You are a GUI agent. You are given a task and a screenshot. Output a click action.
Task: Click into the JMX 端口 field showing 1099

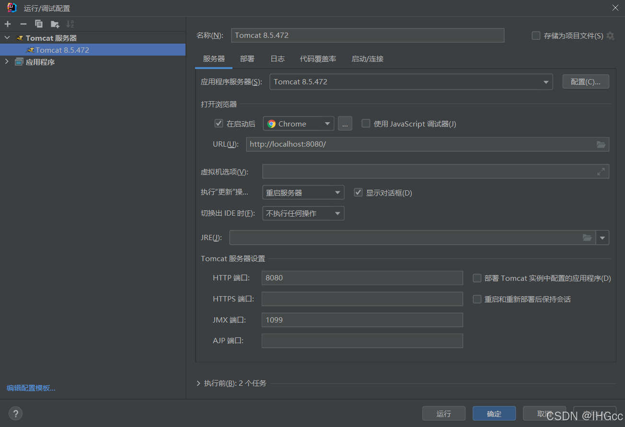tap(362, 320)
